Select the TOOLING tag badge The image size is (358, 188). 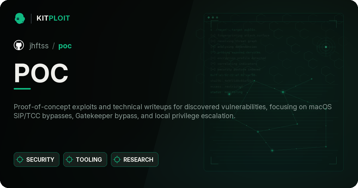85,160
